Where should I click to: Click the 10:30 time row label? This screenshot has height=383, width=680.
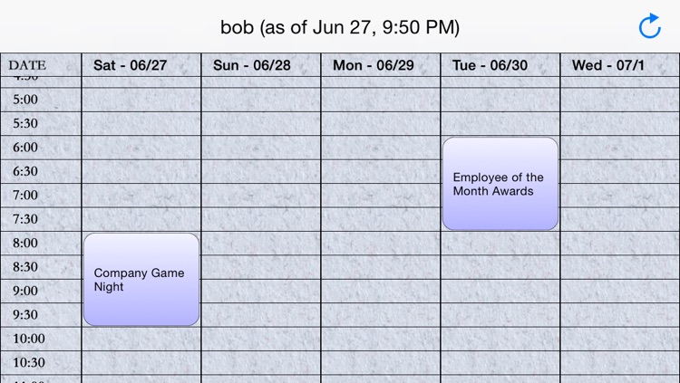pos(29,363)
